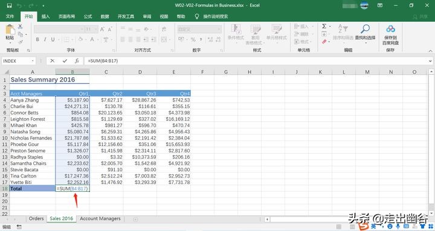
Task: Click the Clear eraser icon
Action: 324,42
